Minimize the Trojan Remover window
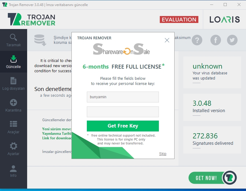This screenshot has height=191, width=246. click(212, 5)
